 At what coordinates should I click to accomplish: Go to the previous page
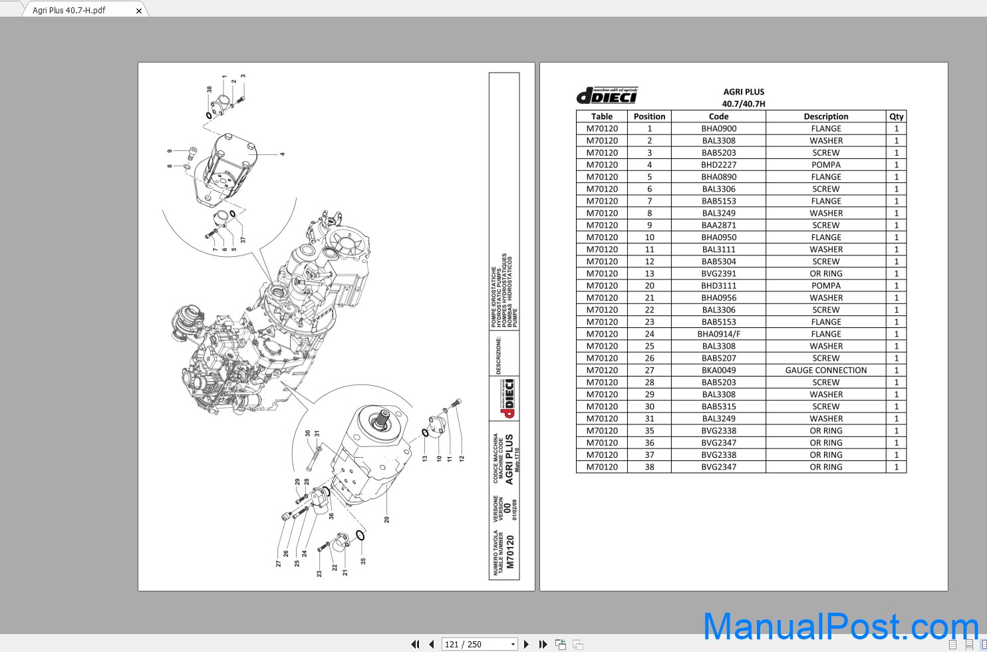tap(431, 644)
